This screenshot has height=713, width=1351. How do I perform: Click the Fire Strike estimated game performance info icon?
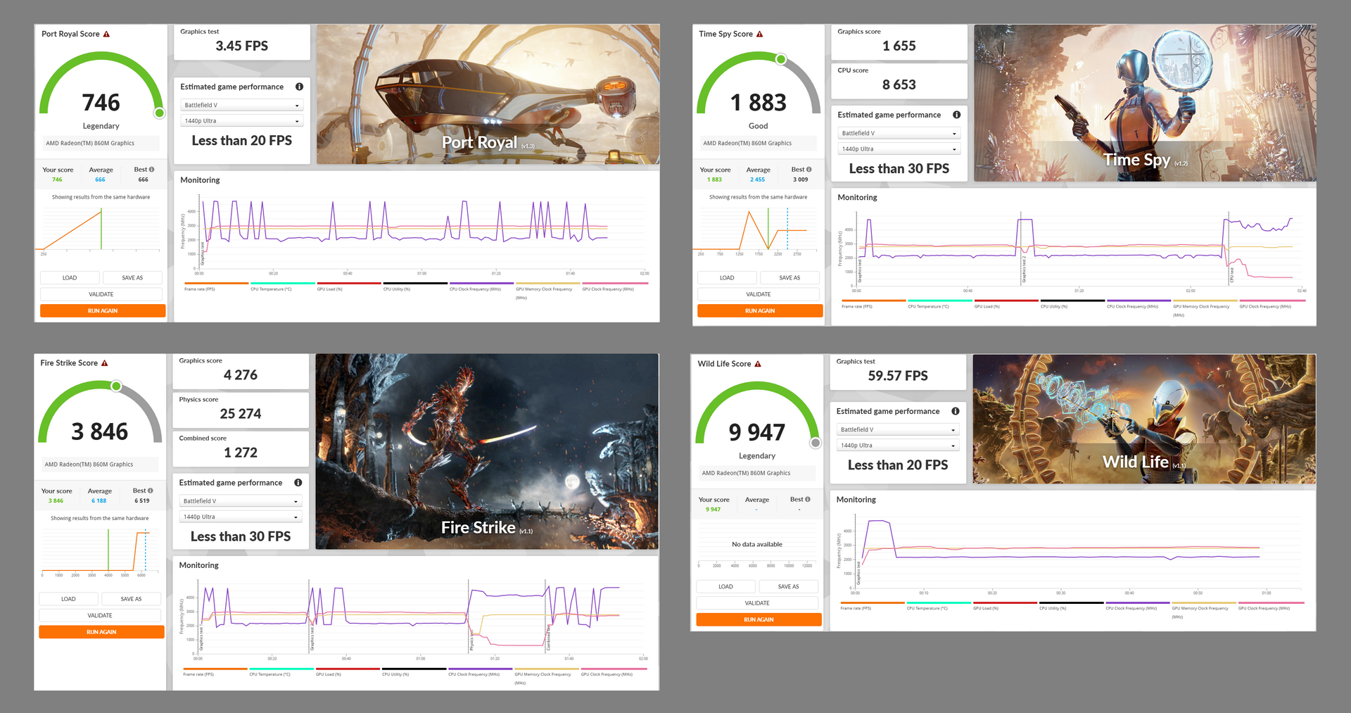coord(298,483)
